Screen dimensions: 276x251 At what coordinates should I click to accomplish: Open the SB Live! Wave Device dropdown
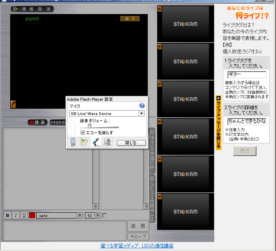click(x=142, y=113)
